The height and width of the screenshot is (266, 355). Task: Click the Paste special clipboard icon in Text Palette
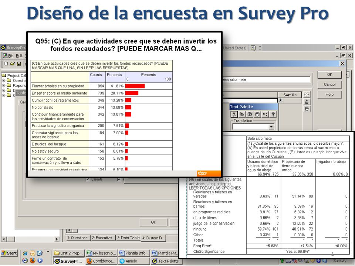257,115
